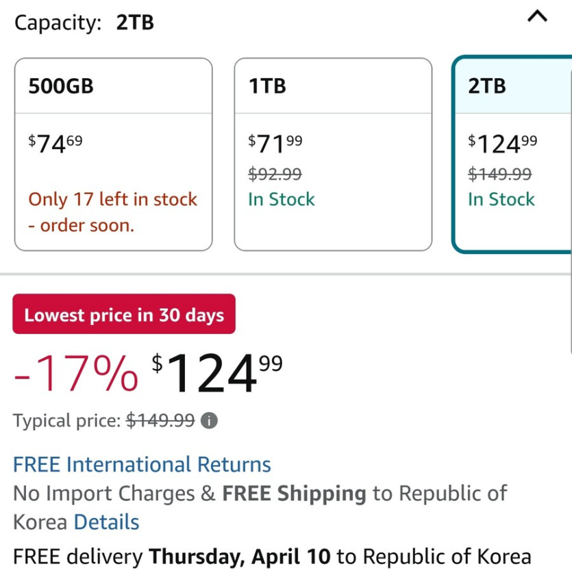Click the $71.99 price in 1TB card
The image size is (572, 571).
pos(275,144)
